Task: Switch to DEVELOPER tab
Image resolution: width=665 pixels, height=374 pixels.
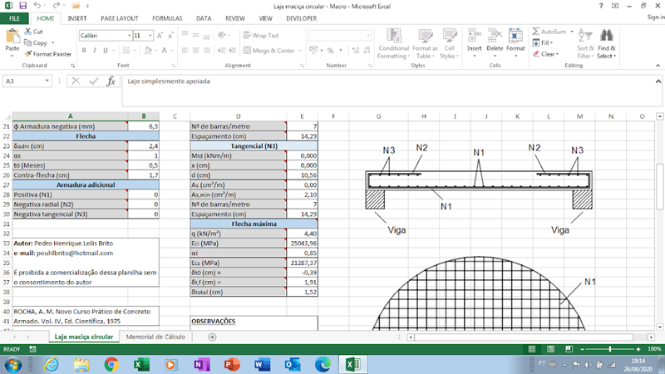Action: 301,18
